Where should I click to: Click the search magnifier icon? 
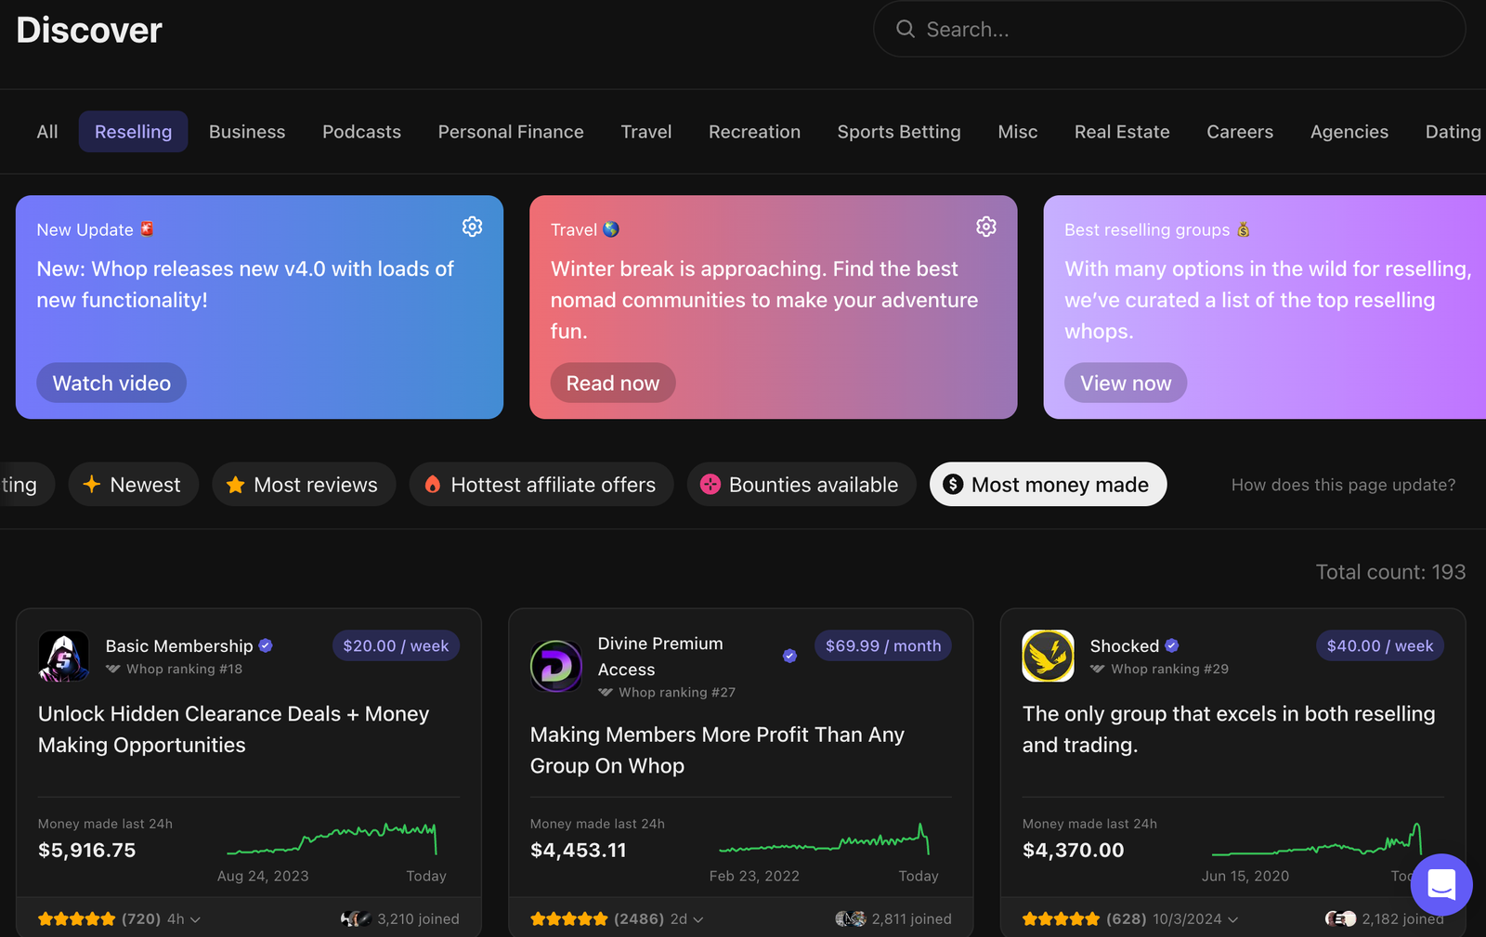click(905, 29)
